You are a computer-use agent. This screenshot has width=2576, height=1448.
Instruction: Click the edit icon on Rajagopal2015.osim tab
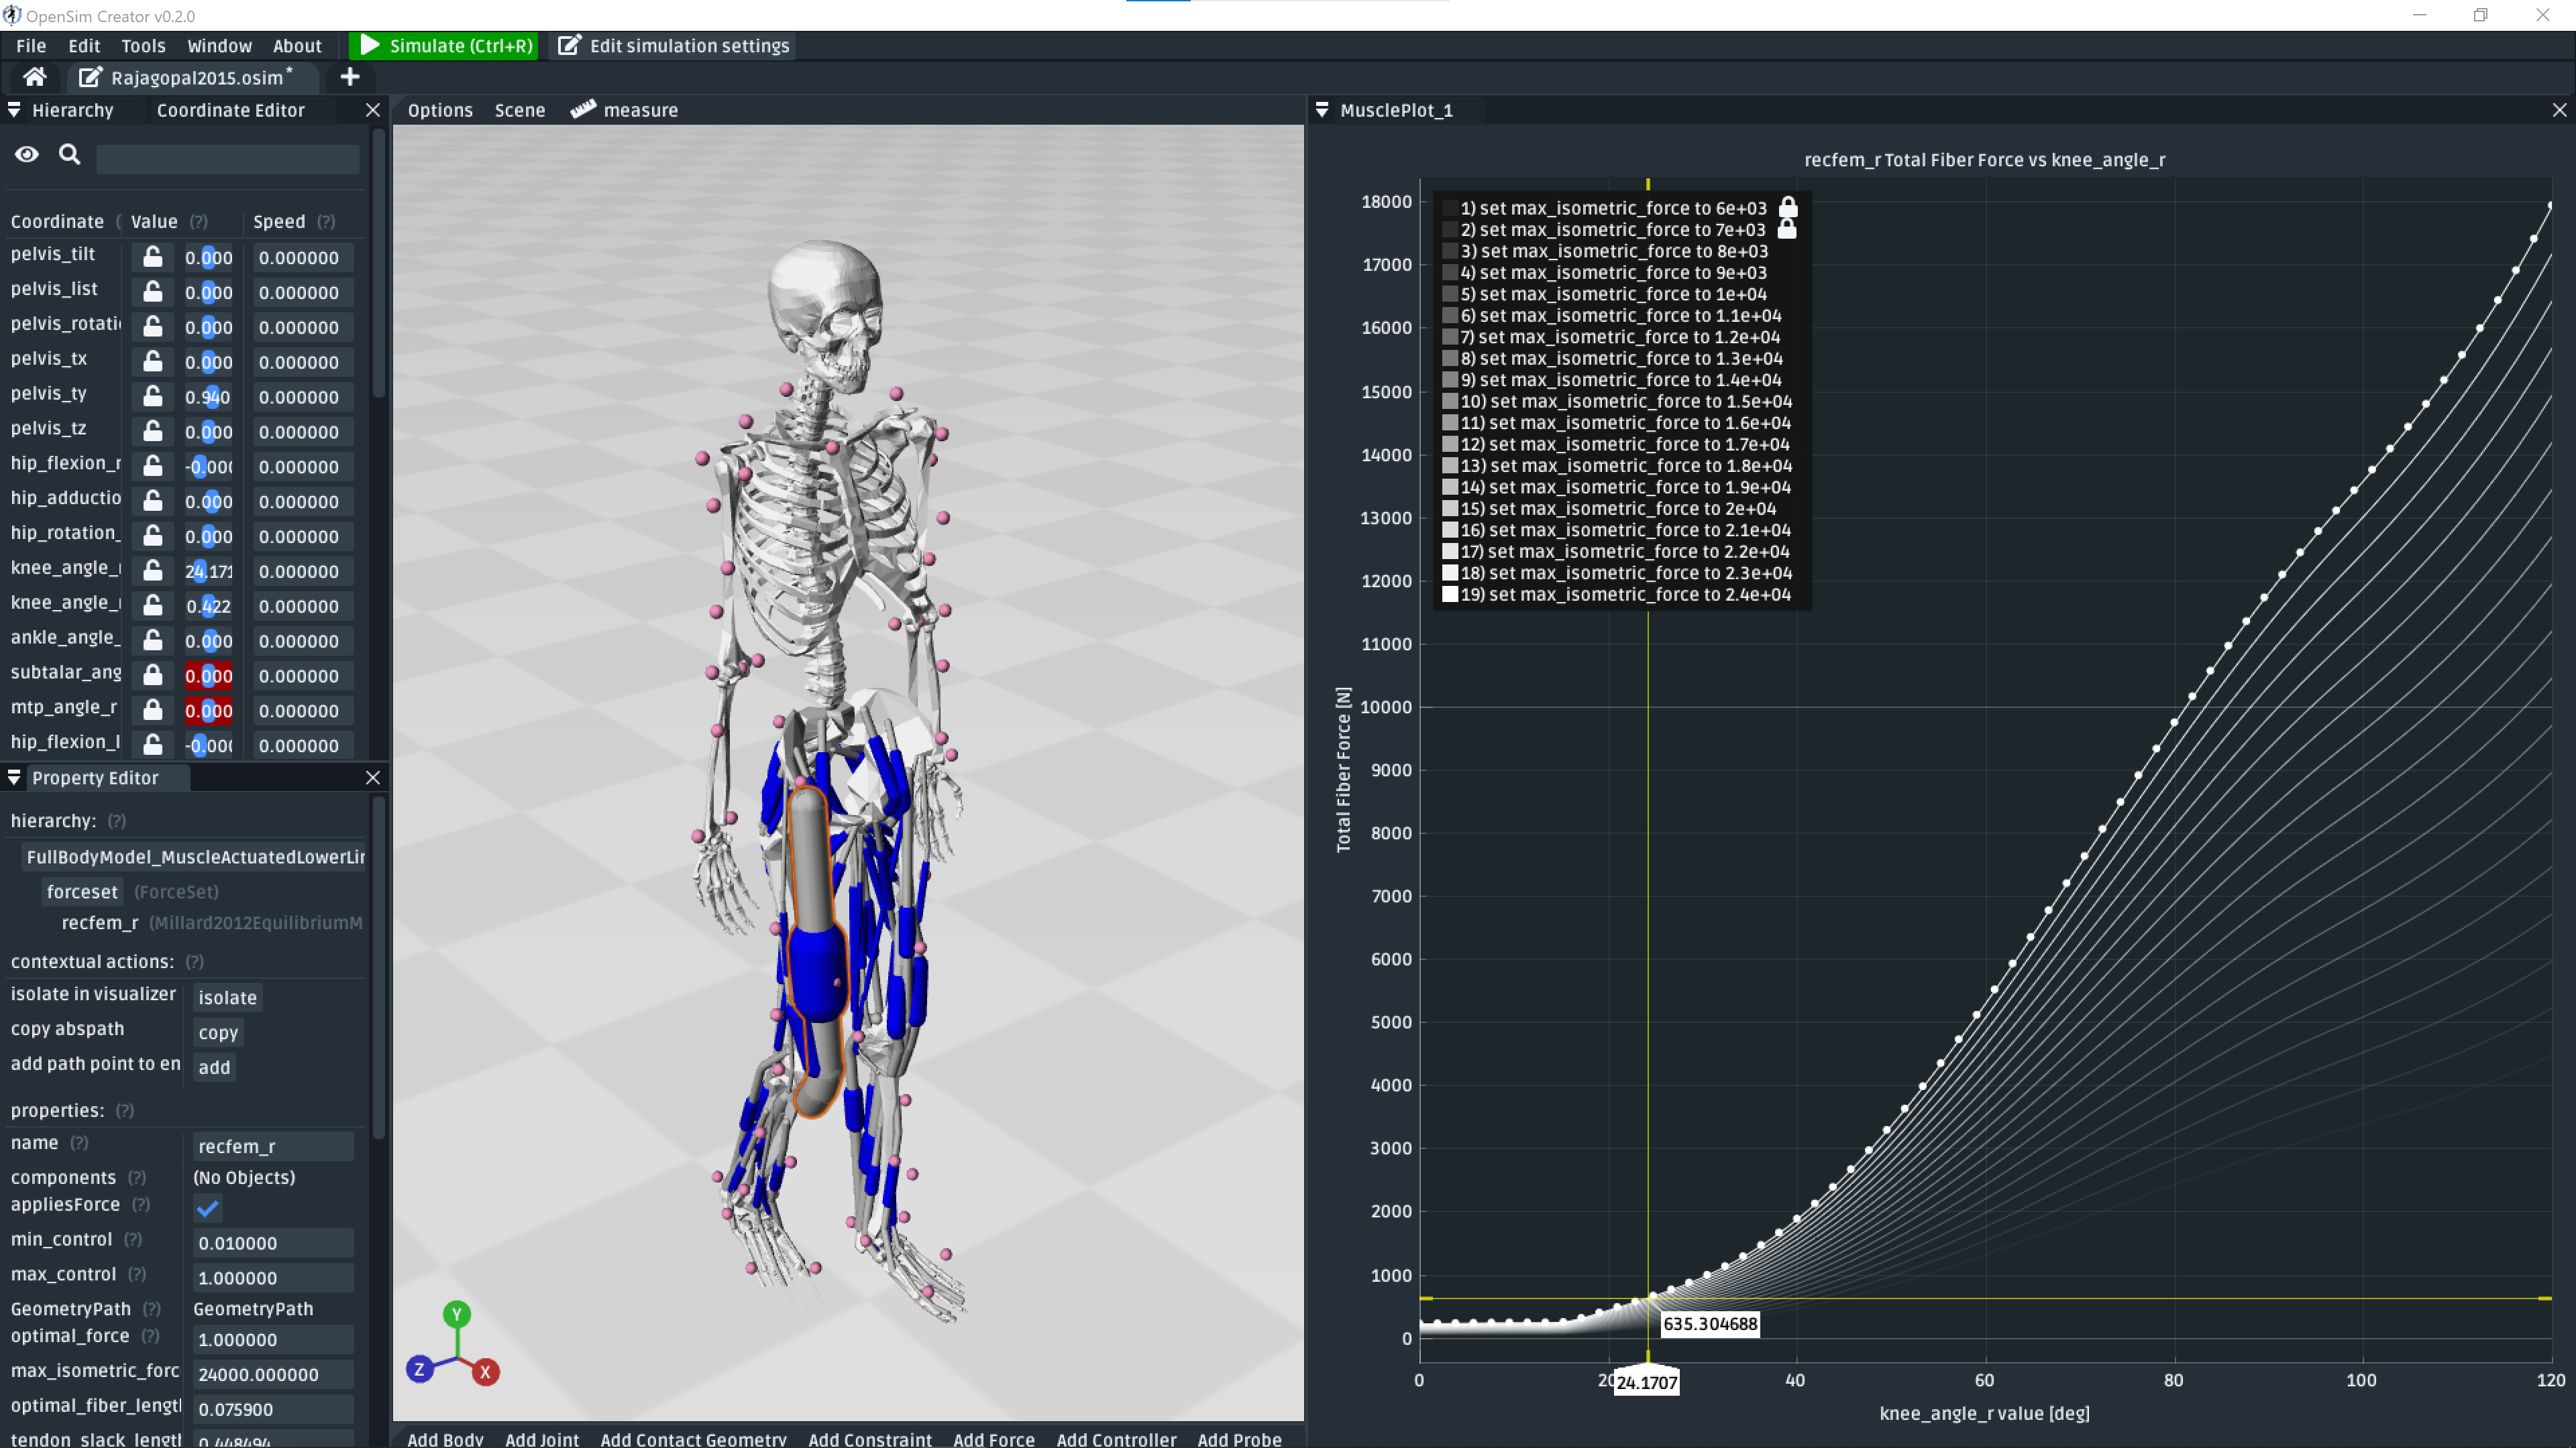(x=90, y=76)
